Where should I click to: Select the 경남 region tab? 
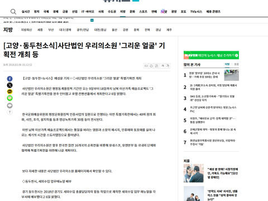click(158, 30)
